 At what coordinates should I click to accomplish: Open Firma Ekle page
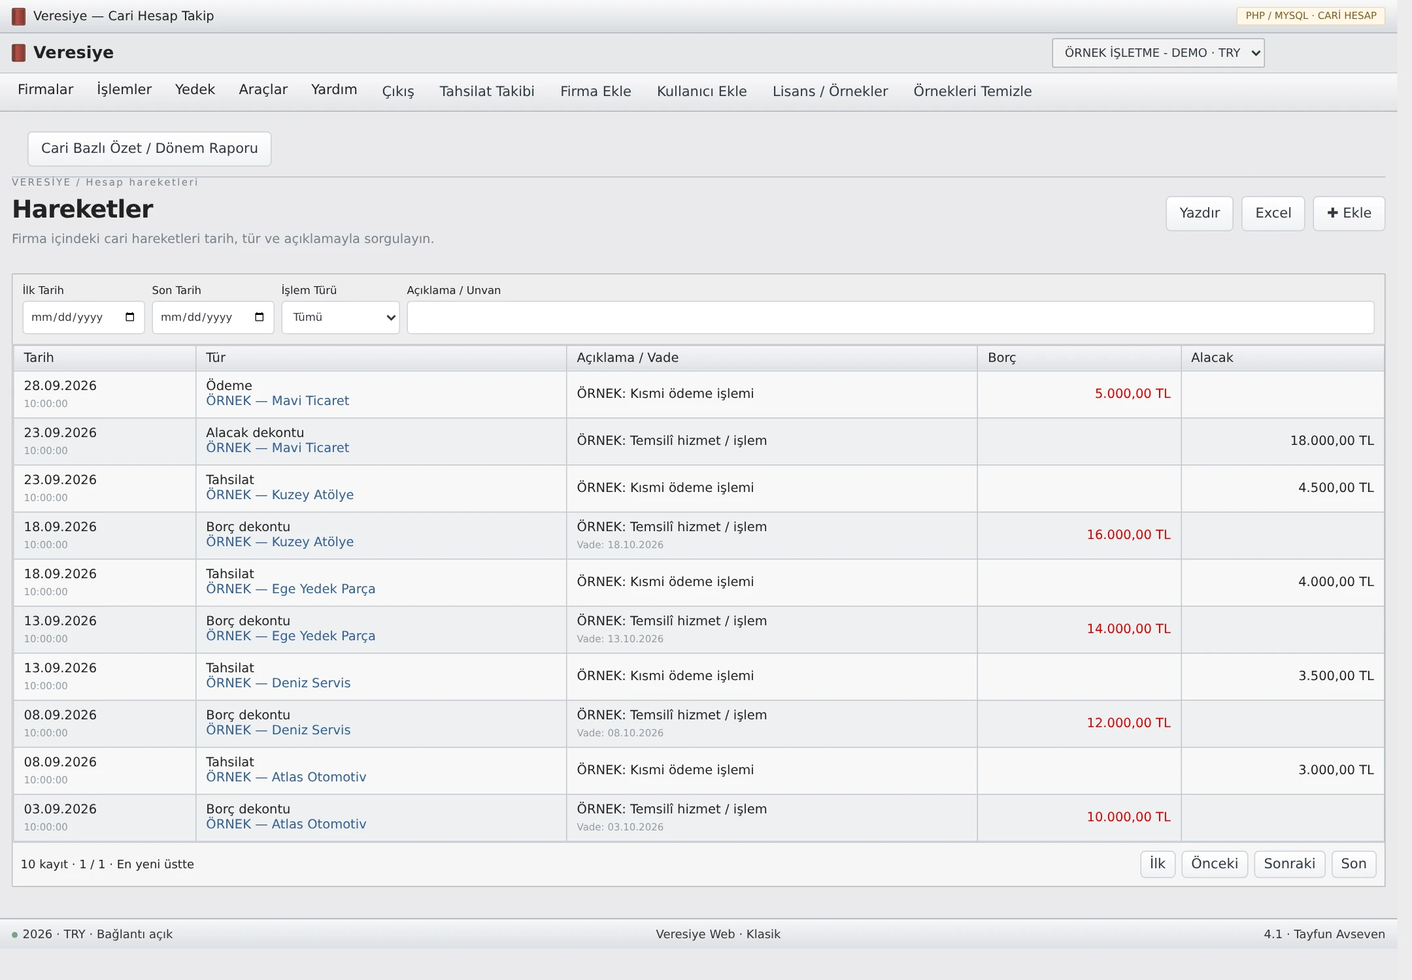coord(596,91)
